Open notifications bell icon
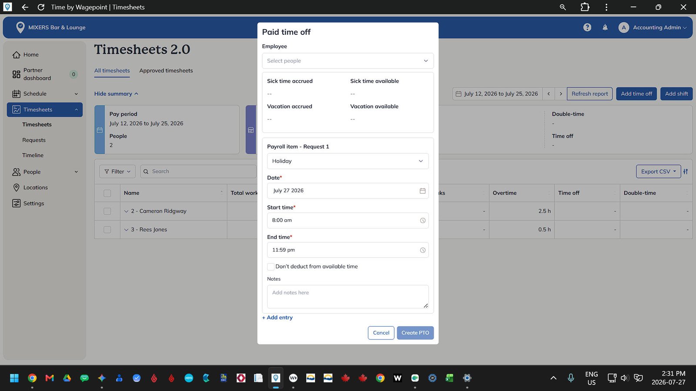 click(605, 27)
